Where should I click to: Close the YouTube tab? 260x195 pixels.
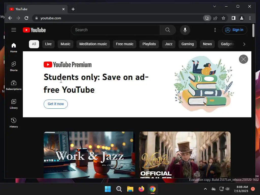[63, 9]
